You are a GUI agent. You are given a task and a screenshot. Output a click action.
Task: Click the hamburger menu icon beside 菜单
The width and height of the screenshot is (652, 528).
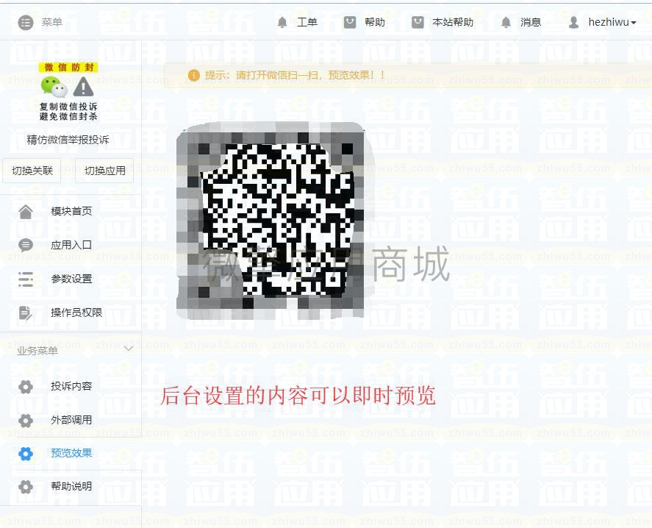[26, 22]
